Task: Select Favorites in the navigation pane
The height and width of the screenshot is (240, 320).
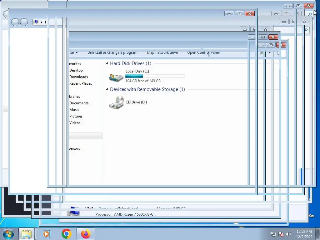Action: [x=75, y=64]
